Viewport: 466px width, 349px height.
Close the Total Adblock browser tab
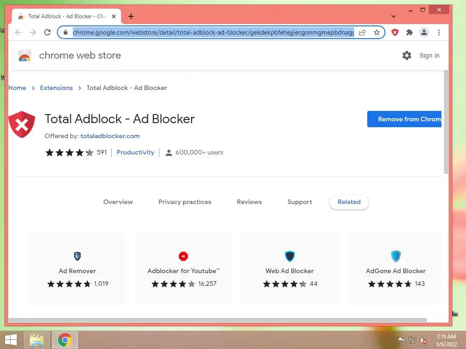[x=114, y=16]
